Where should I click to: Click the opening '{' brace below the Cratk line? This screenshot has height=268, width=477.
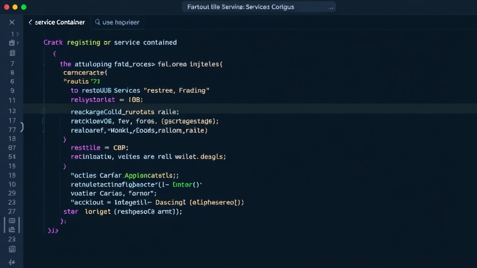[55, 54]
